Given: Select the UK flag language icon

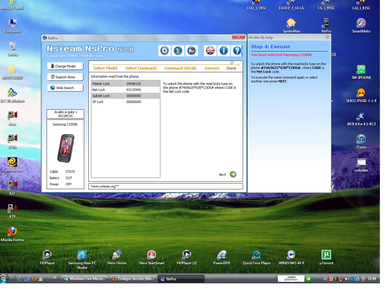Looking at the screenshot, I should coord(210,51).
